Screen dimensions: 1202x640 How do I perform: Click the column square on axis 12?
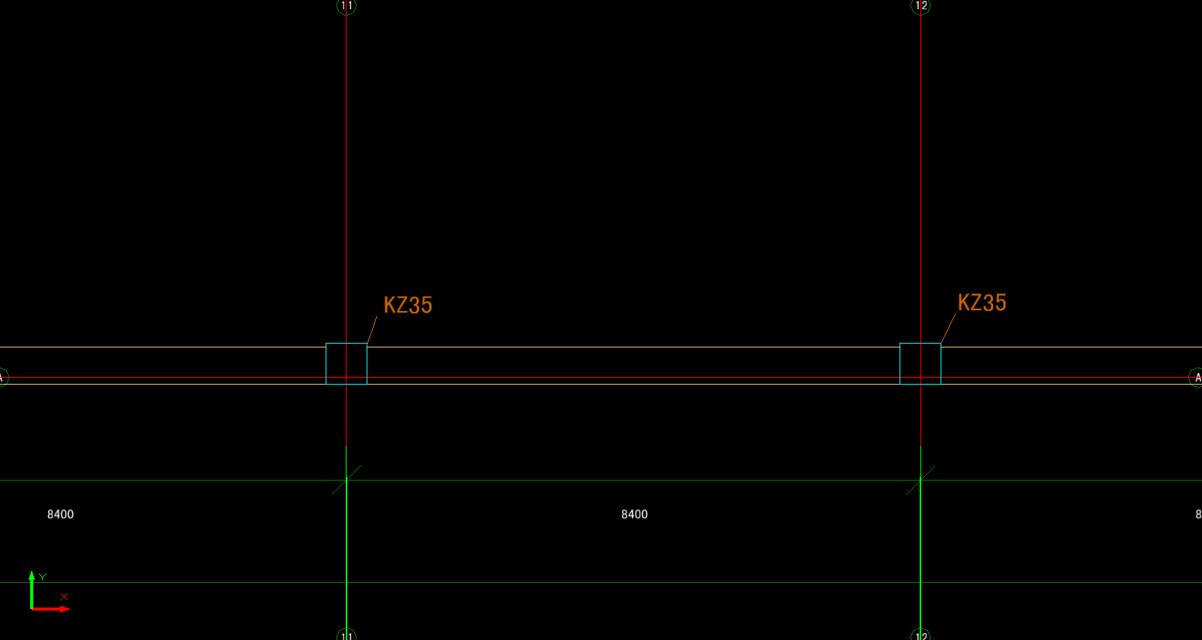point(920,364)
